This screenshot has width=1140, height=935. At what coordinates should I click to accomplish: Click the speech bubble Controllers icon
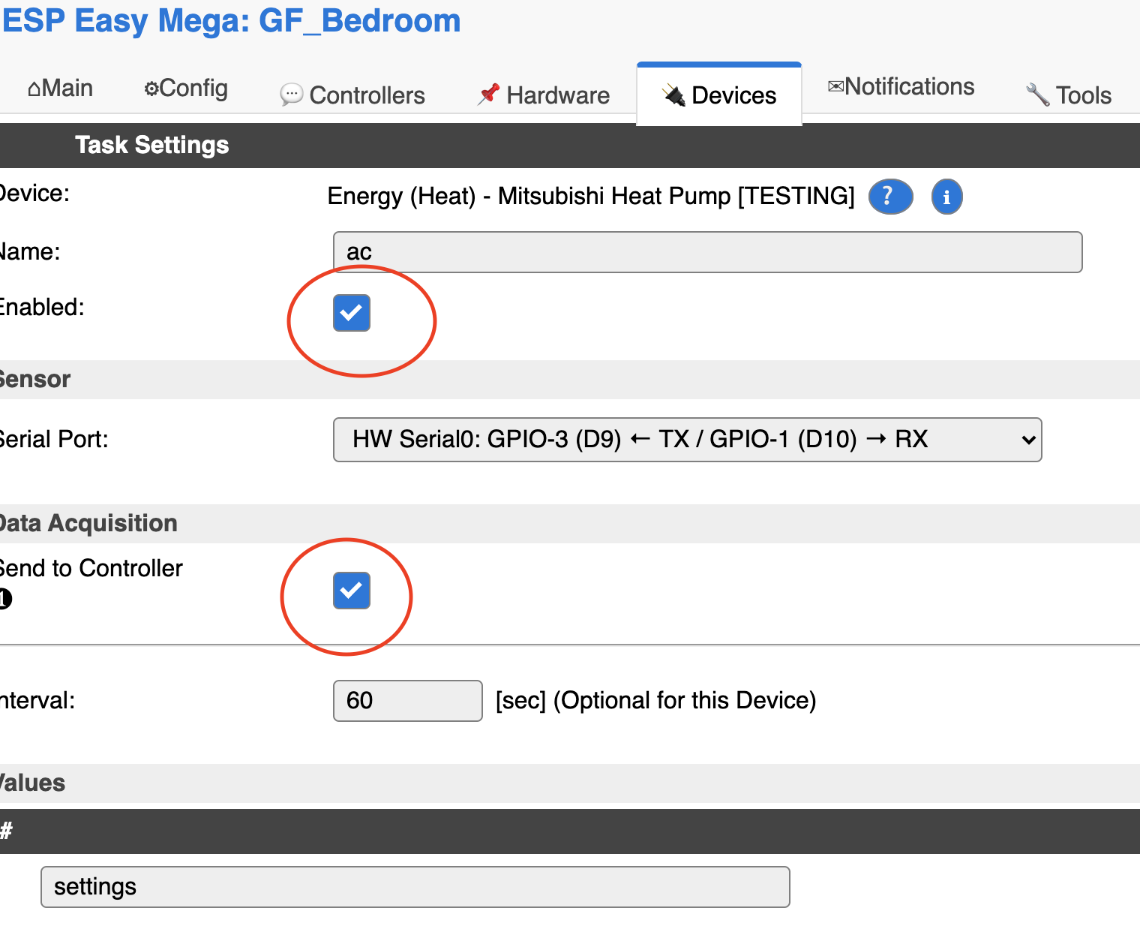[x=291, y=95]
